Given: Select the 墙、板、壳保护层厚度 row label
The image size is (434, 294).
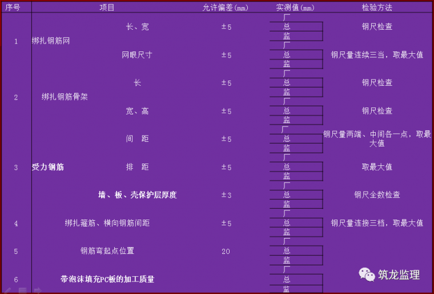Looking at the screenshot, I should 137,195.
